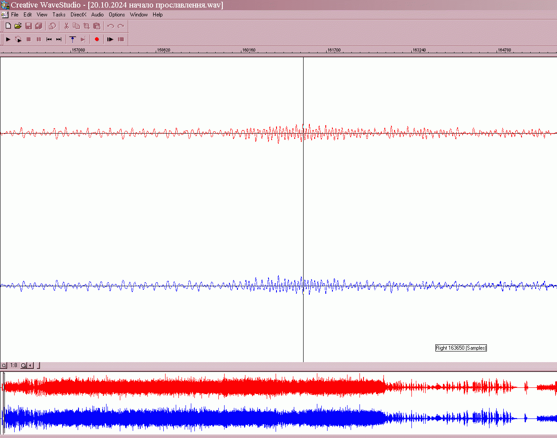Click the blue cursor marker icon
557x438 pixels.
click(x=73, y=39)
